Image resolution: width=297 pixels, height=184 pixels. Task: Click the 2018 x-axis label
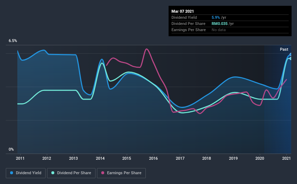coord(207,158)
